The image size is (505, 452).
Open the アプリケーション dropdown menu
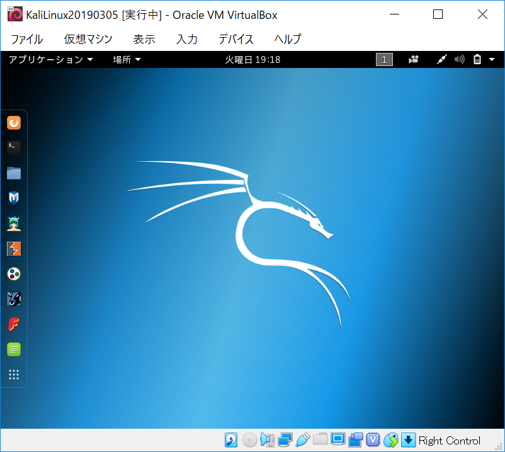51,60
